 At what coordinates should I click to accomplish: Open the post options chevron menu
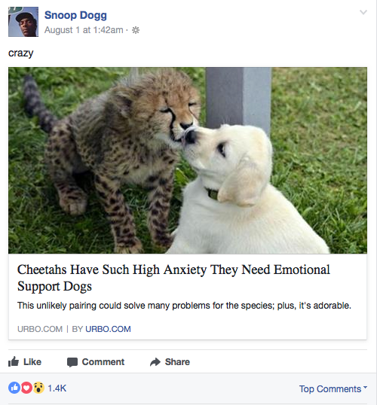coord(363,12)
